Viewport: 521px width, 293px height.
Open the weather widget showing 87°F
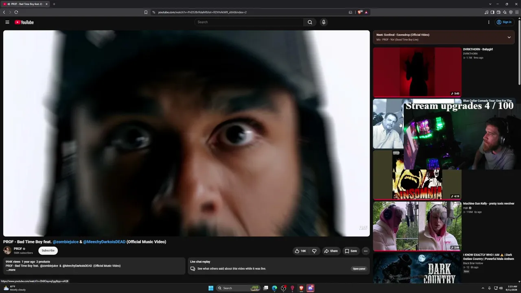click(x=15, y=288)
